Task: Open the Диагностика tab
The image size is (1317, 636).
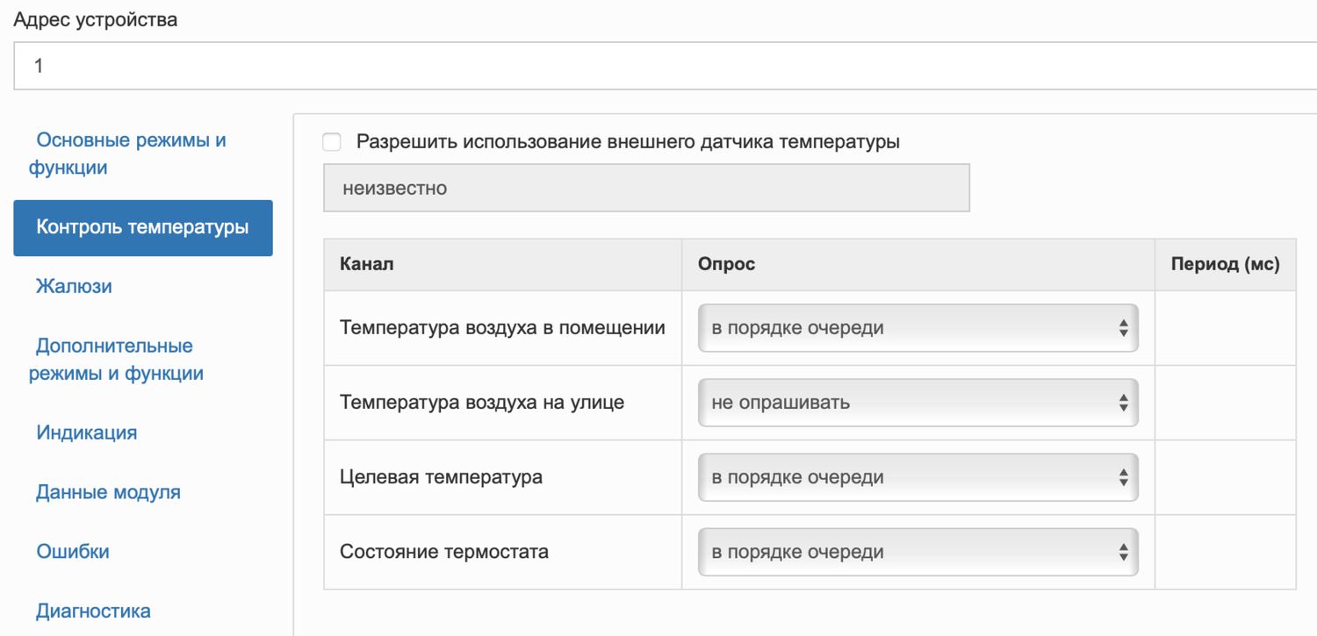Action: click(93, 611)
